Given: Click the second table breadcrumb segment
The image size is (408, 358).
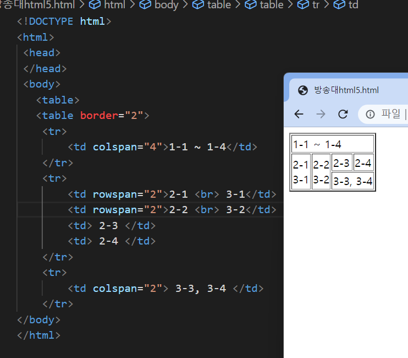Looking at the screenshot, I should (x=272, y=5).
